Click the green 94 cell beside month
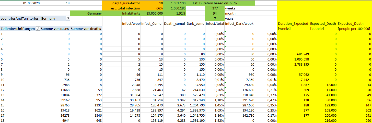The width and height of the screenshot is (372, 123). [x=215, y=13]
